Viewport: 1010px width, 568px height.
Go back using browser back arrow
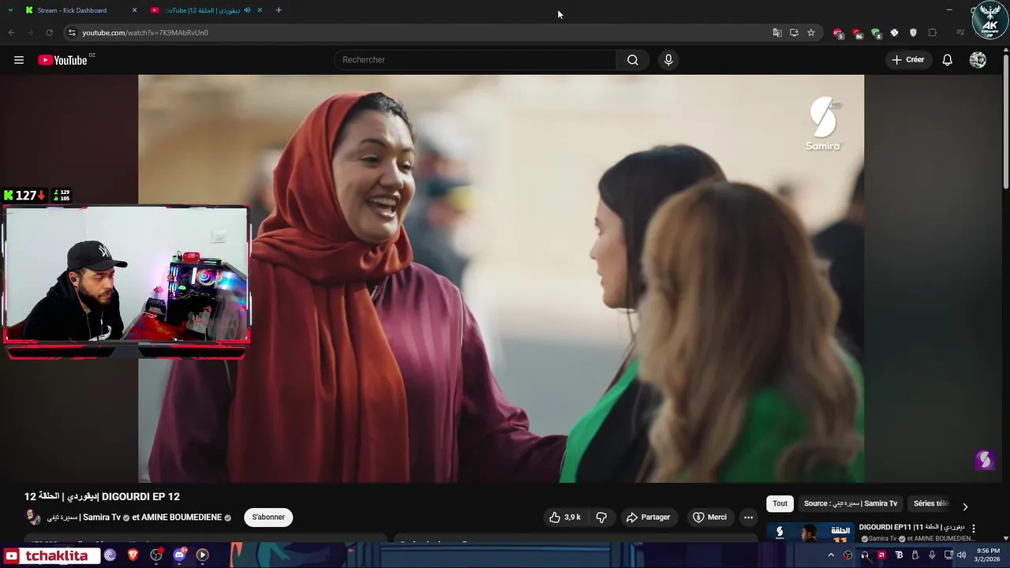click(11, 32)
